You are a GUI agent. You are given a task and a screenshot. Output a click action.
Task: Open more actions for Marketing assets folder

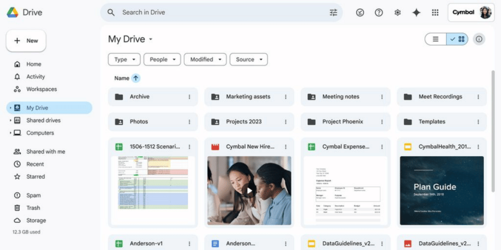[286, 97]
